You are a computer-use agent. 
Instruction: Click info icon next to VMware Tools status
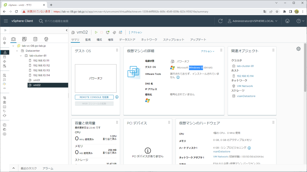[178, 77]
